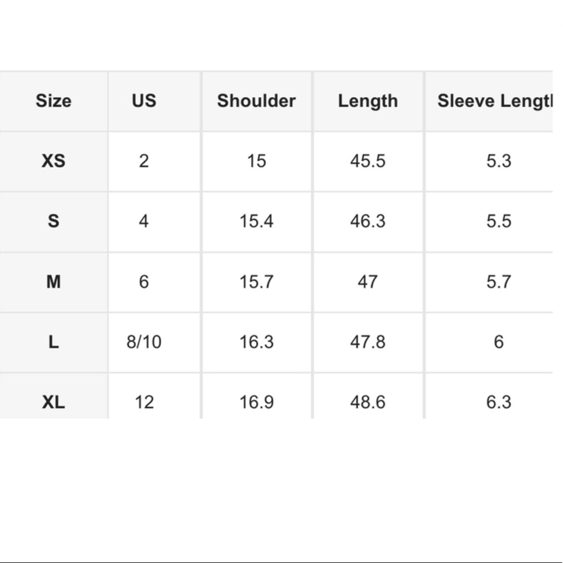Click the 45.5 length cell

pyautogui.click(x=368, y=161)
